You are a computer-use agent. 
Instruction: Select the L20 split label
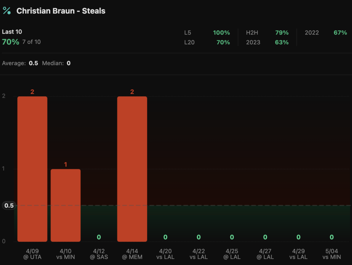(x=189, y=42)
